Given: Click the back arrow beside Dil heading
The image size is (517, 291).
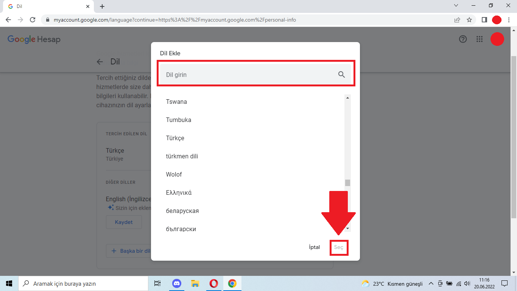Looking at the screenshot, I should [100, 62].
